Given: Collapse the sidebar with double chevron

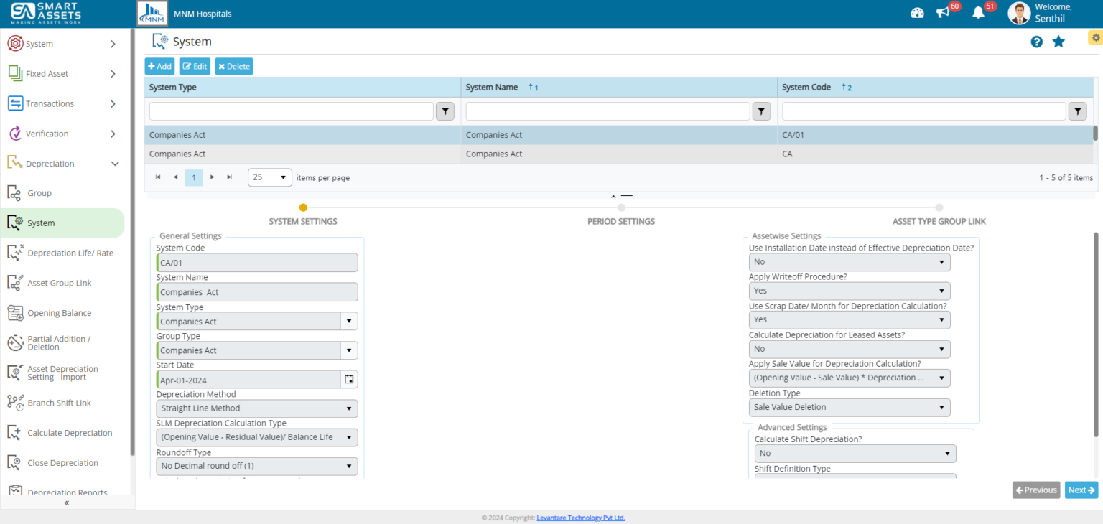Looking at the screenshot, I should (x=67, y=502).
